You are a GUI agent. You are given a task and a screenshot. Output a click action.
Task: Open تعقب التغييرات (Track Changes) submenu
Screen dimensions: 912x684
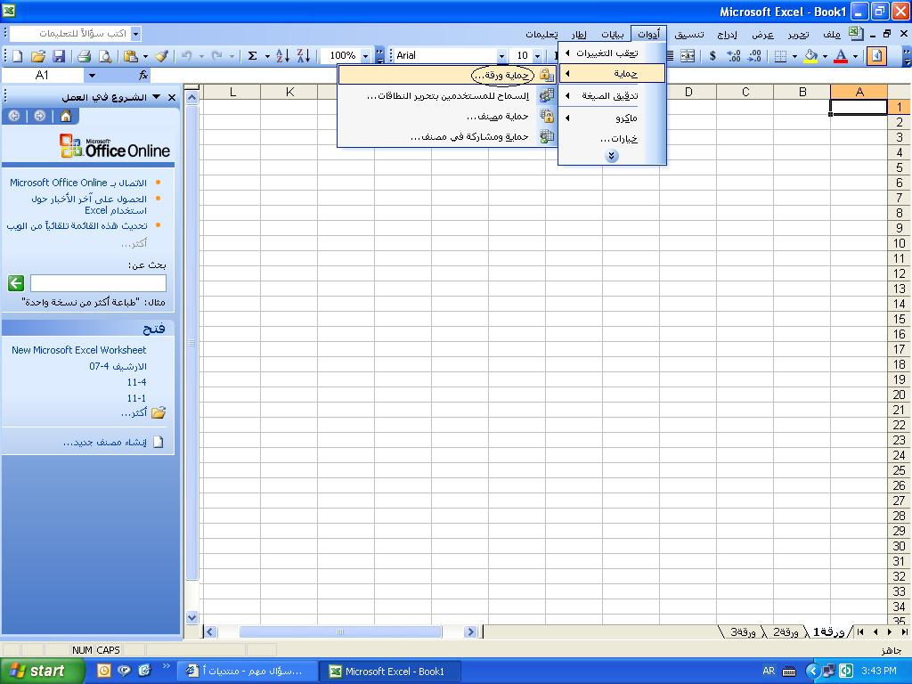pos(612,53)
